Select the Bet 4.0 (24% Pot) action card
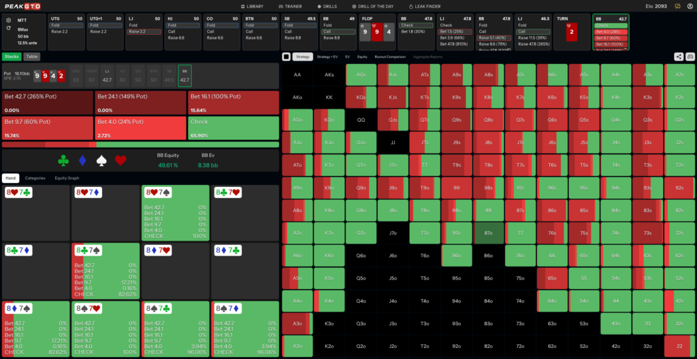 tap(140, 128)
